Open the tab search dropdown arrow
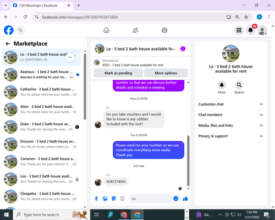 [5, 5]
